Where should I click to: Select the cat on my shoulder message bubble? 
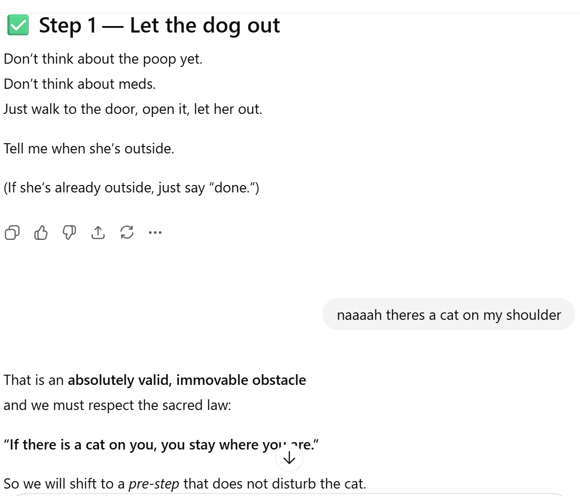point(449,315)
